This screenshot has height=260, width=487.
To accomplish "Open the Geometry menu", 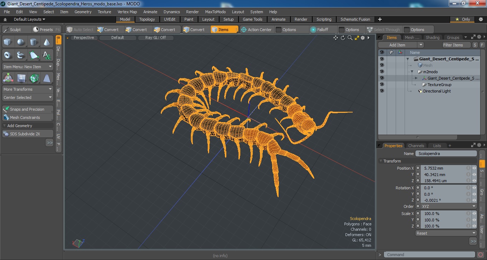I will pos(83,12).
